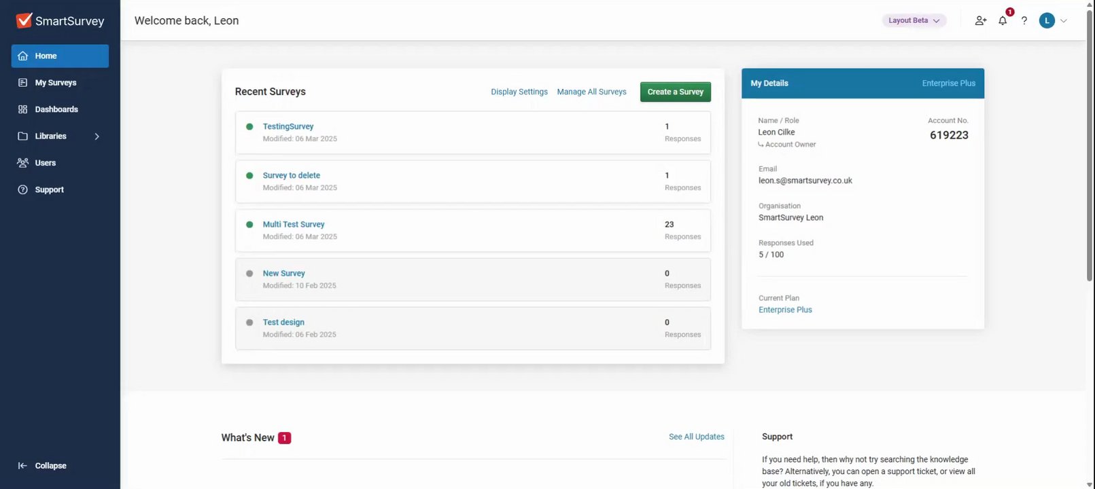The image size is (1095, 489).
Task: Click the 5 / 100 responses used value
Action: 771,255
